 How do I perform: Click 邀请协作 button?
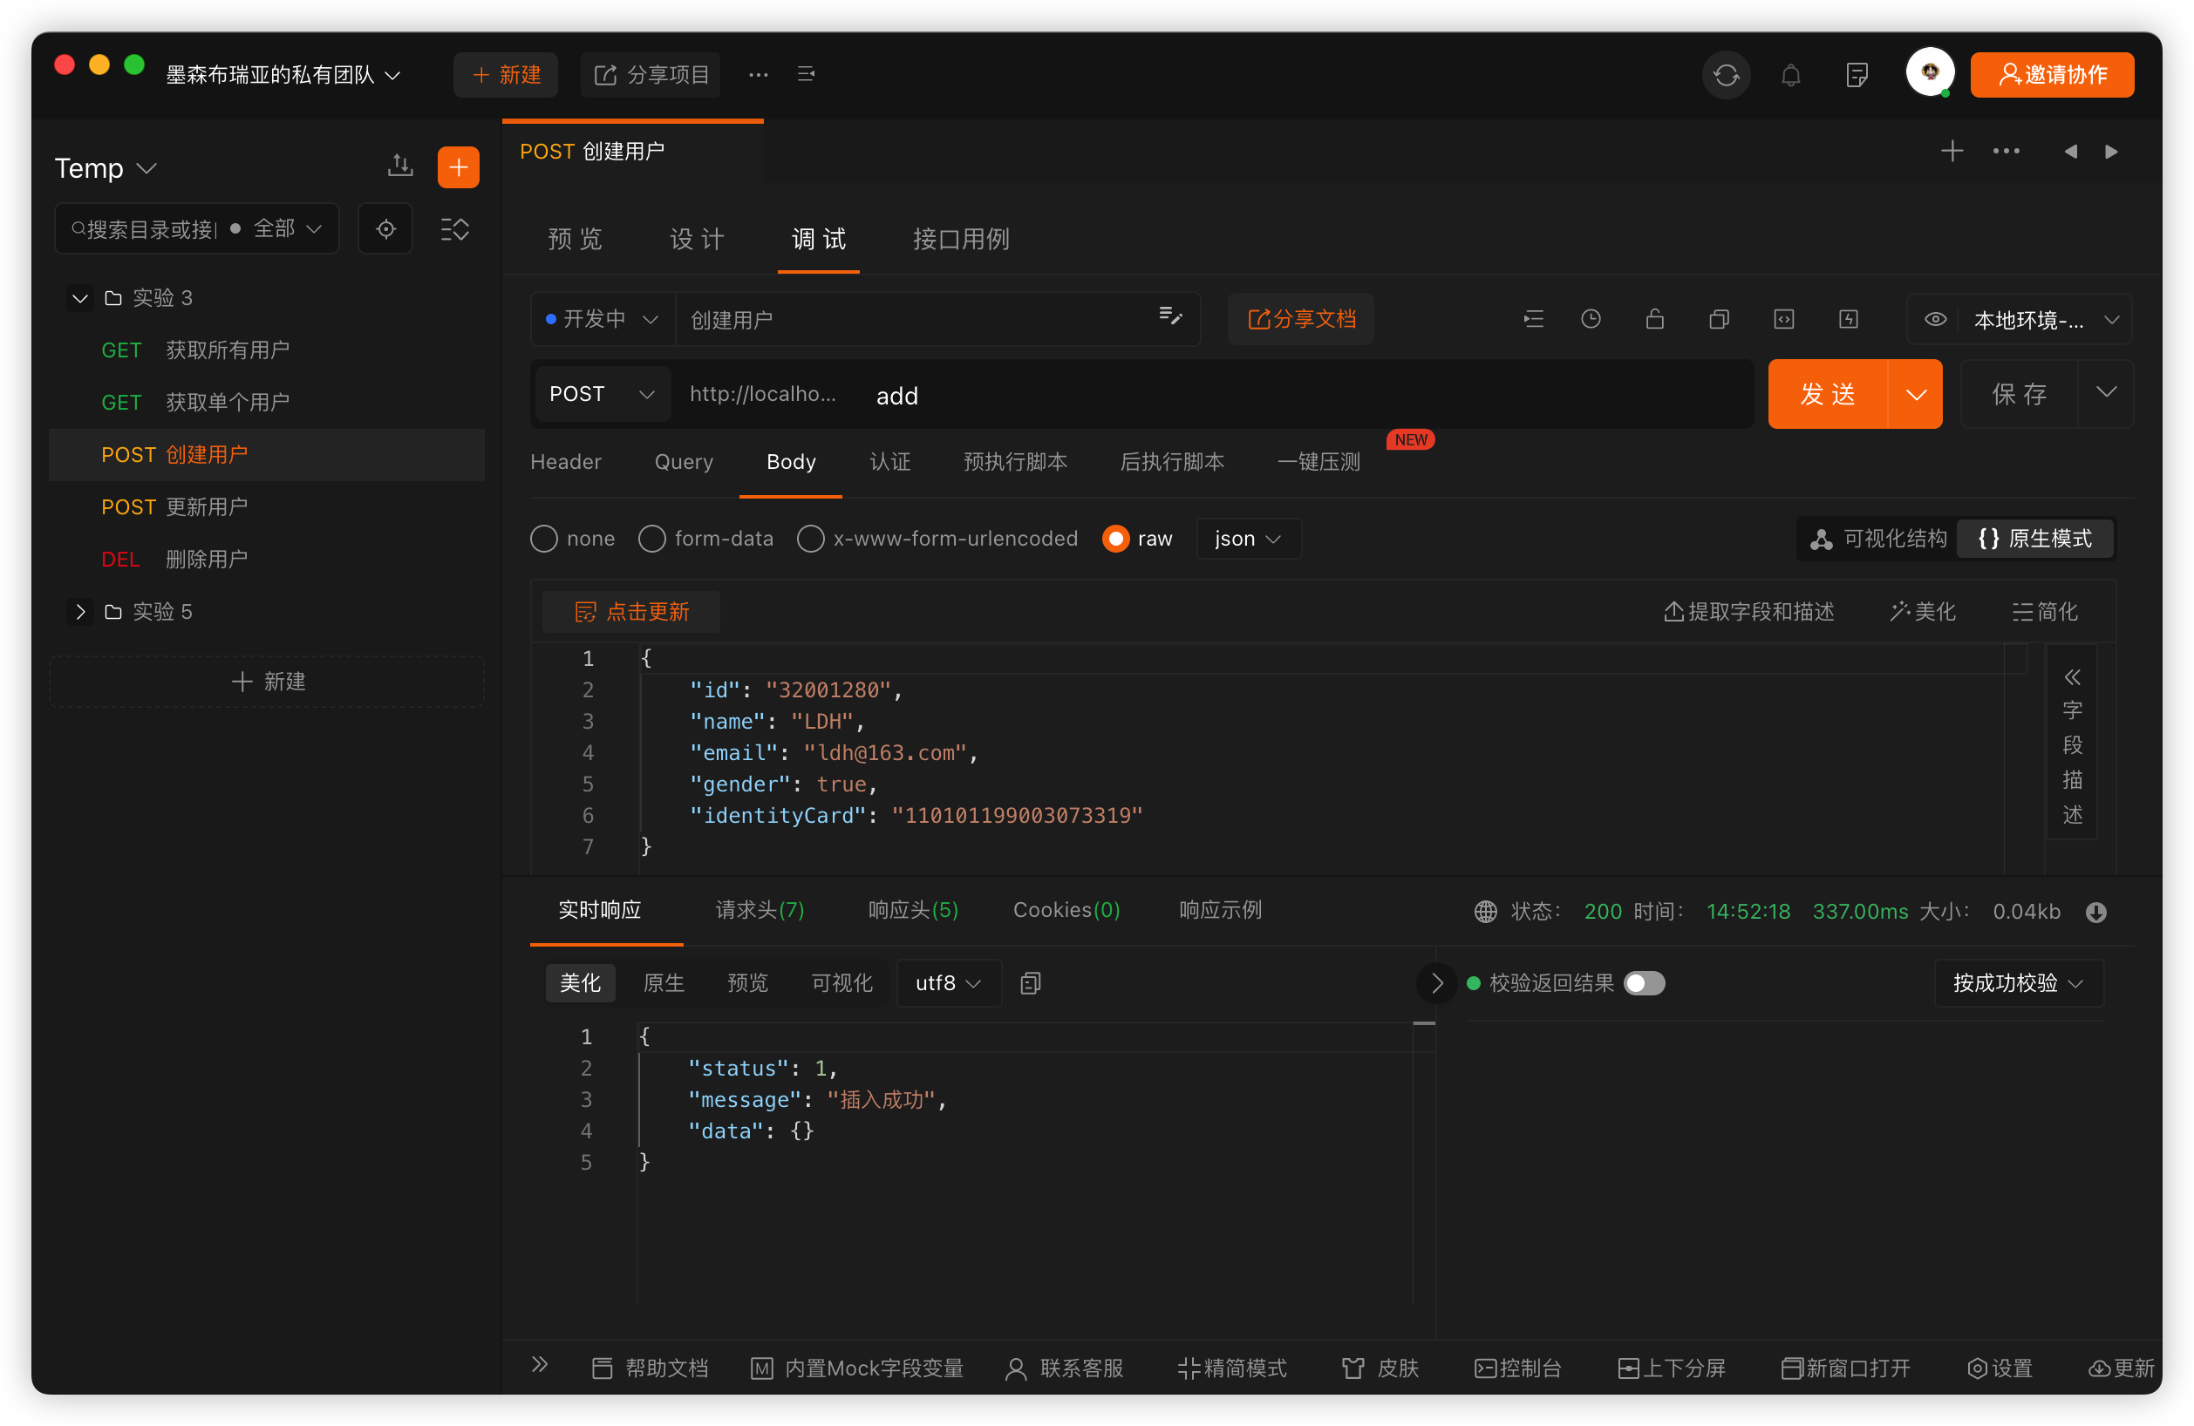(x=2052, y=75)
